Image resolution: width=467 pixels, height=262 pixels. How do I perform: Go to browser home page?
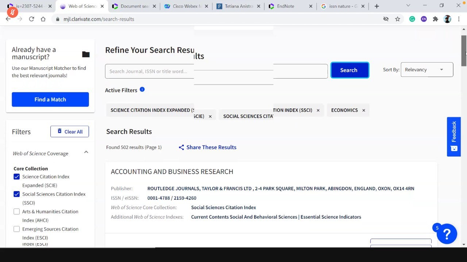43,19
